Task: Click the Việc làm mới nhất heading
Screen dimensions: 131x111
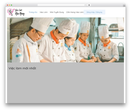Action: (x=22, y=68)
